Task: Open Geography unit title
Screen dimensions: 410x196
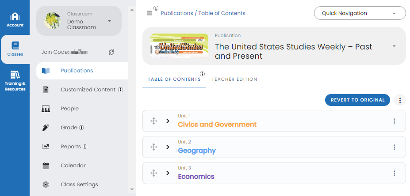Action: pos(197,151)
